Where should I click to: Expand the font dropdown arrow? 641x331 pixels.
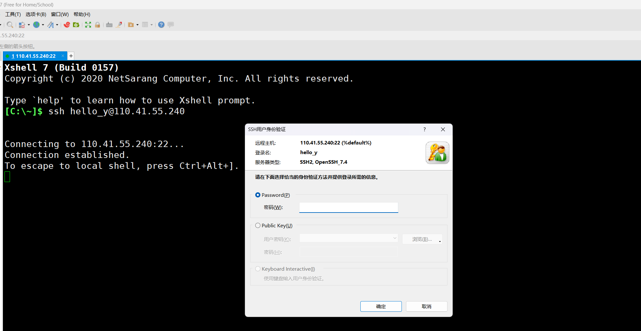(x=57, y=25)
